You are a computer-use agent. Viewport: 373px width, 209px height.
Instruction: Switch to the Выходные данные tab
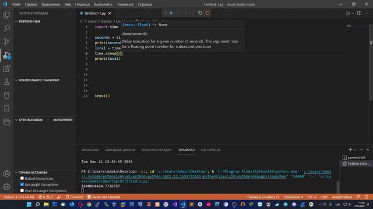[x=120, y=150]
